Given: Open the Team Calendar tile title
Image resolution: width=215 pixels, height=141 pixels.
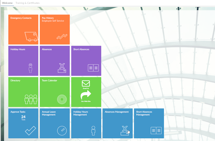Looking at the screenshot, I should point(49,80).
